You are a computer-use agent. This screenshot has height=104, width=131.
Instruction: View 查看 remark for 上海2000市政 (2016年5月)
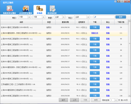[x=108, y=39]
